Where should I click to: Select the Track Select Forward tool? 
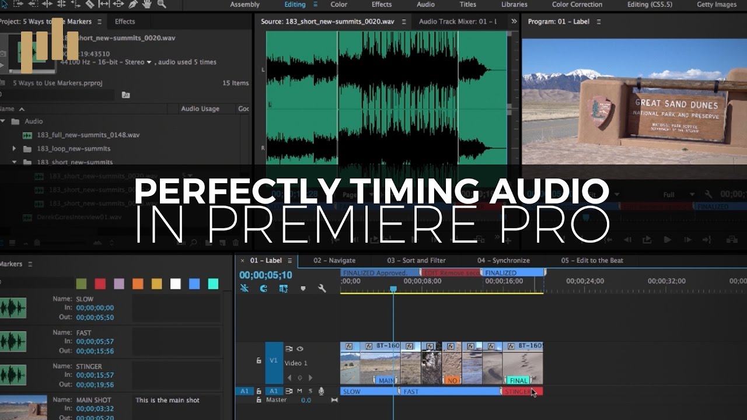[x=18, y=4]
